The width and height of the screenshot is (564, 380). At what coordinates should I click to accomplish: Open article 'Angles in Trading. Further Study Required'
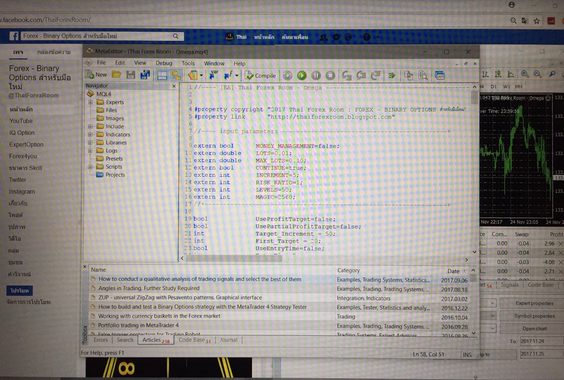click(149, 288)
